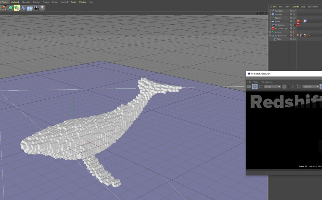The width and height of the screenshot is (322, 200).
Task: Click the RenderView refresh icon
Action: point(261,87)
